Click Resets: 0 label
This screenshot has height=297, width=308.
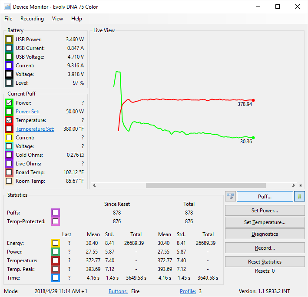tap(265, 271)
